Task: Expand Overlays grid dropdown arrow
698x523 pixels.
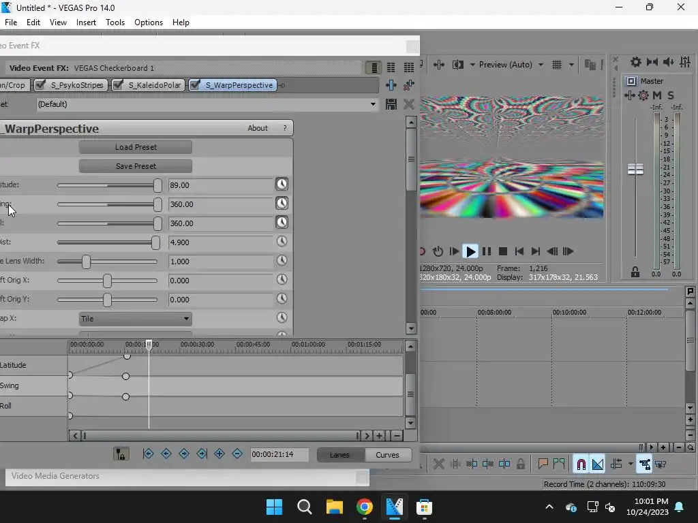Action: coord(571,65)
